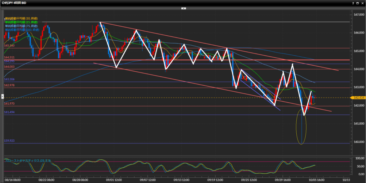Close the CHF/JPY chart window
The image size is (366, 183).
click(x=362, y=2)
